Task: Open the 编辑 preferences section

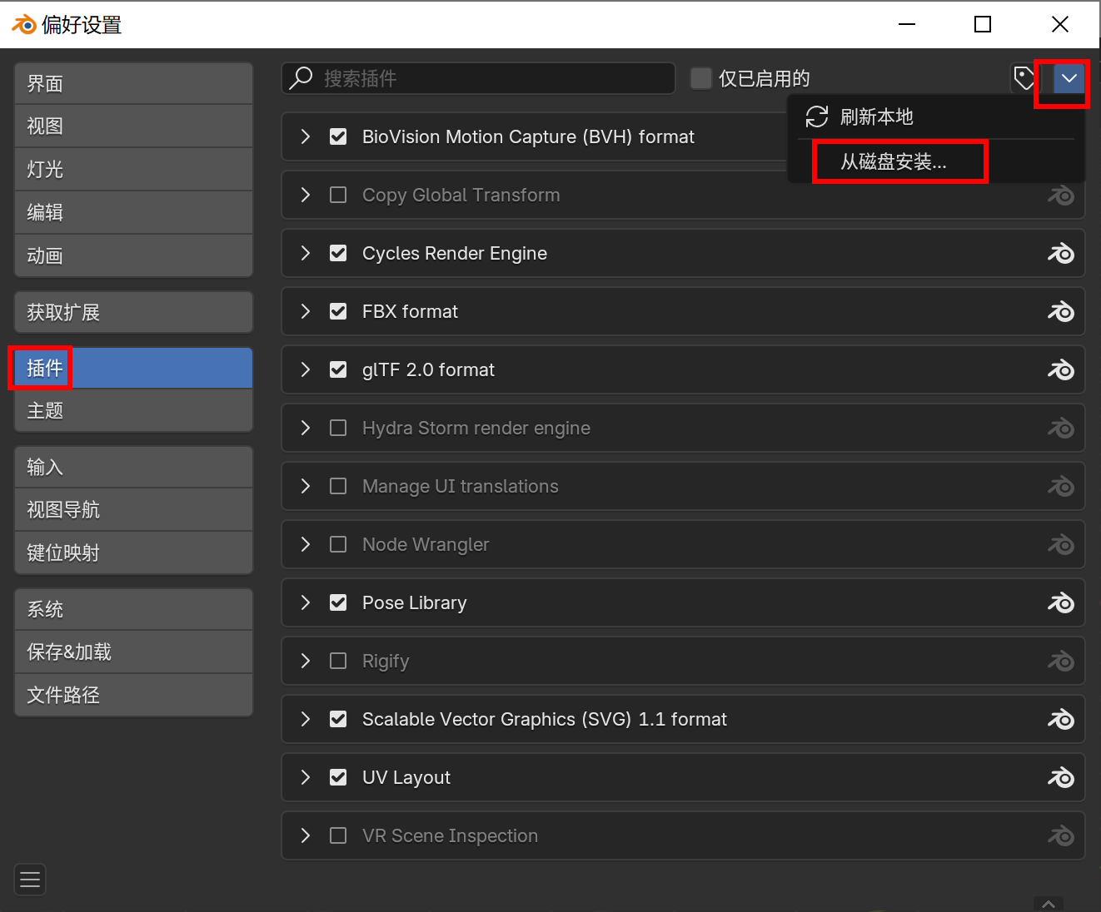Action: click(133, 212)
